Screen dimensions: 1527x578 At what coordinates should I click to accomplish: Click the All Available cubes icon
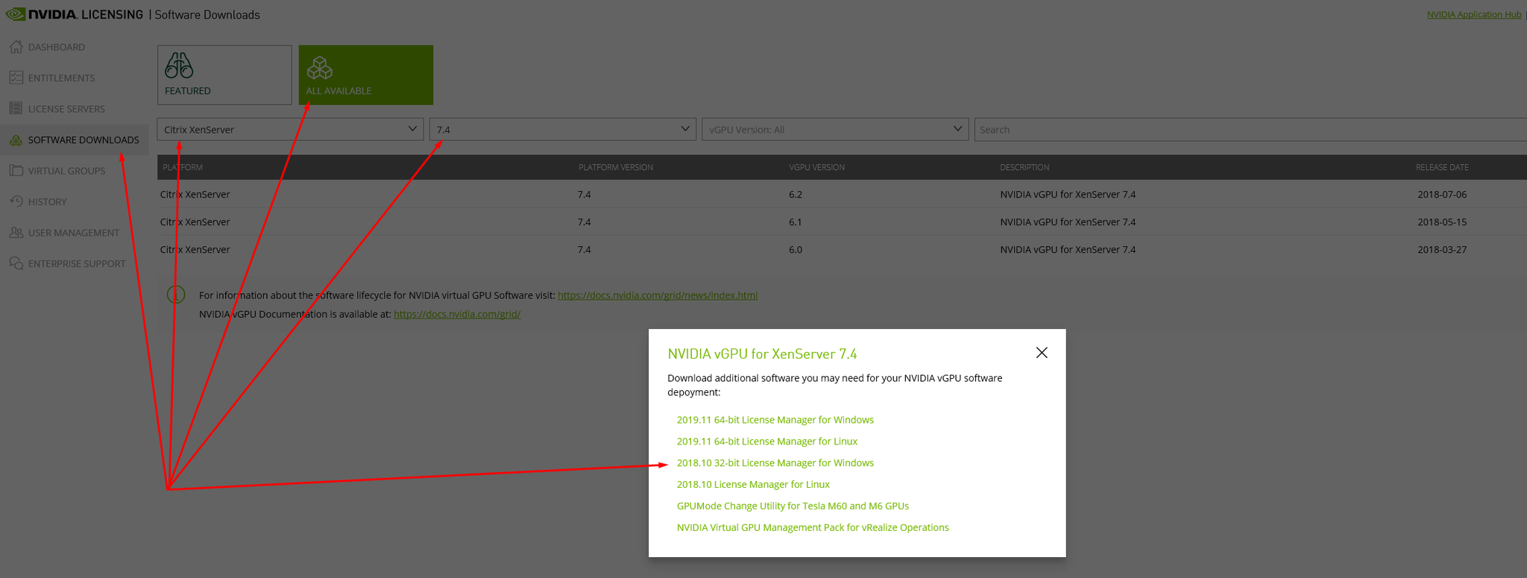pyautogui.click(x=319, y=68)
